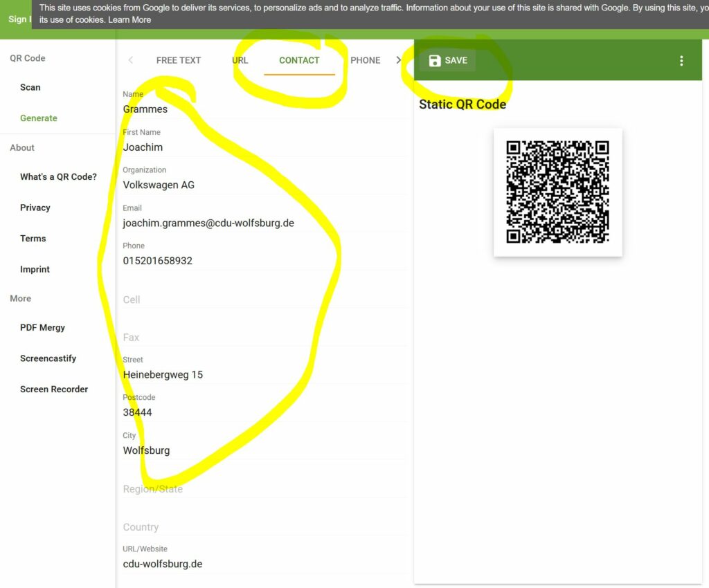Show previous tabs with left chevron
Screen dimensions: 709x588
pos(131,60)
